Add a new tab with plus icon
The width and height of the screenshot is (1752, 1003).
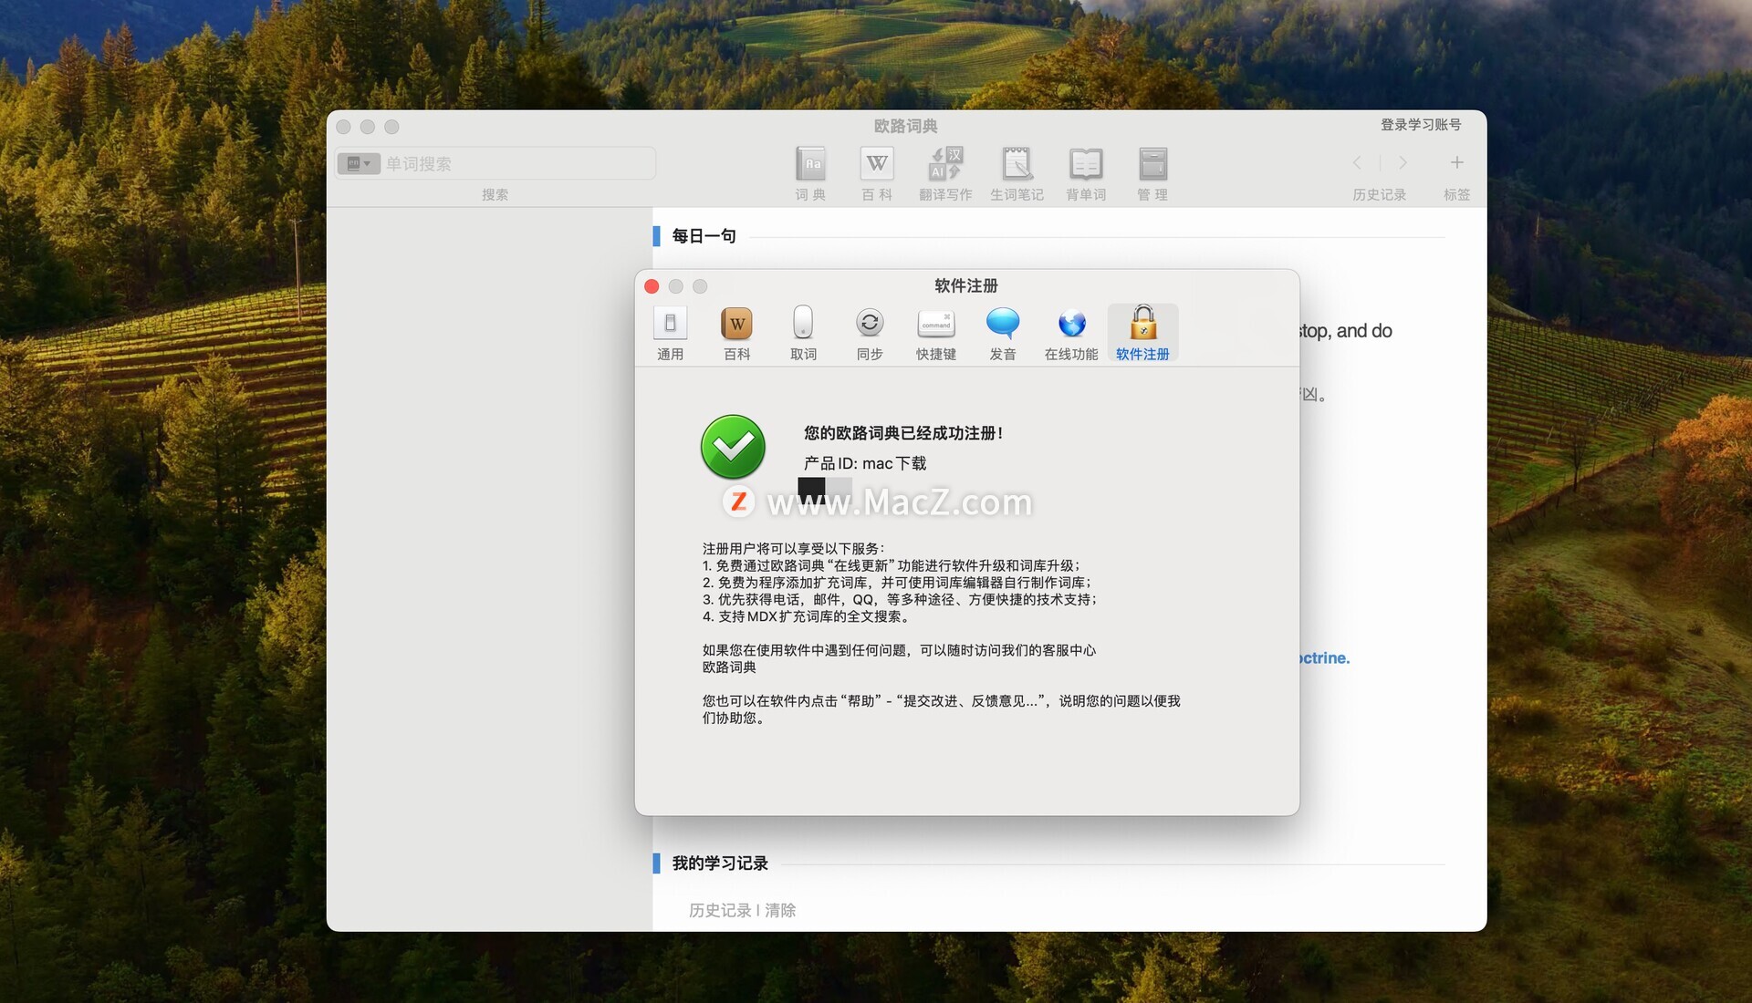[1457, 162]
